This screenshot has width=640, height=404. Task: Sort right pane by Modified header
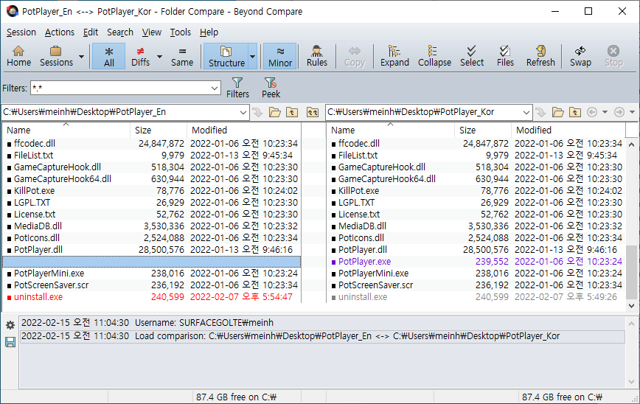tap(568, 130)
